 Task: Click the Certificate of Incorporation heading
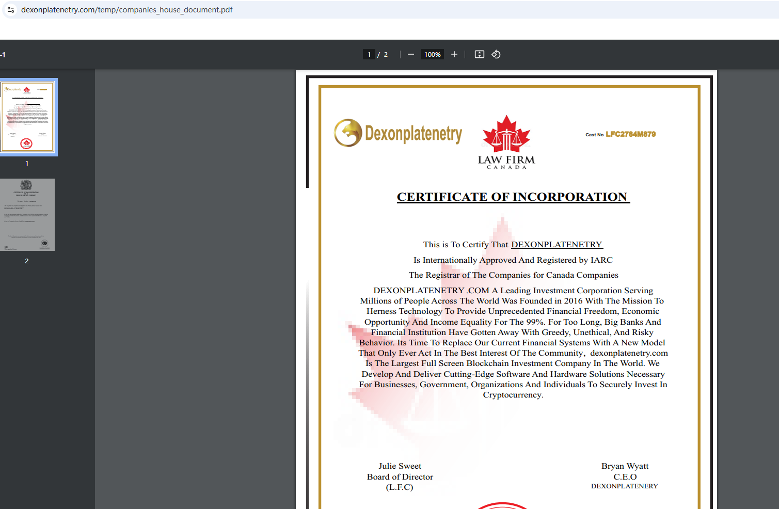[x=513, y=197]
